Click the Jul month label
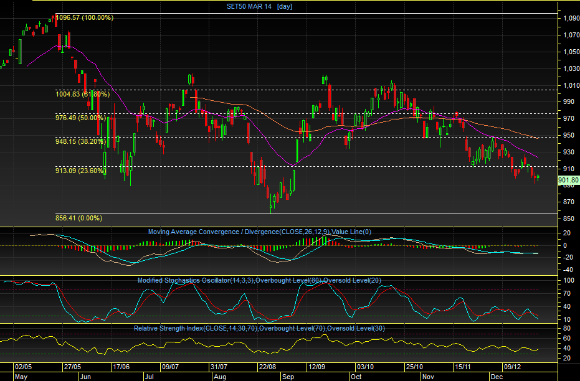This screenshot has height=381, width=580. pos(149,377)
